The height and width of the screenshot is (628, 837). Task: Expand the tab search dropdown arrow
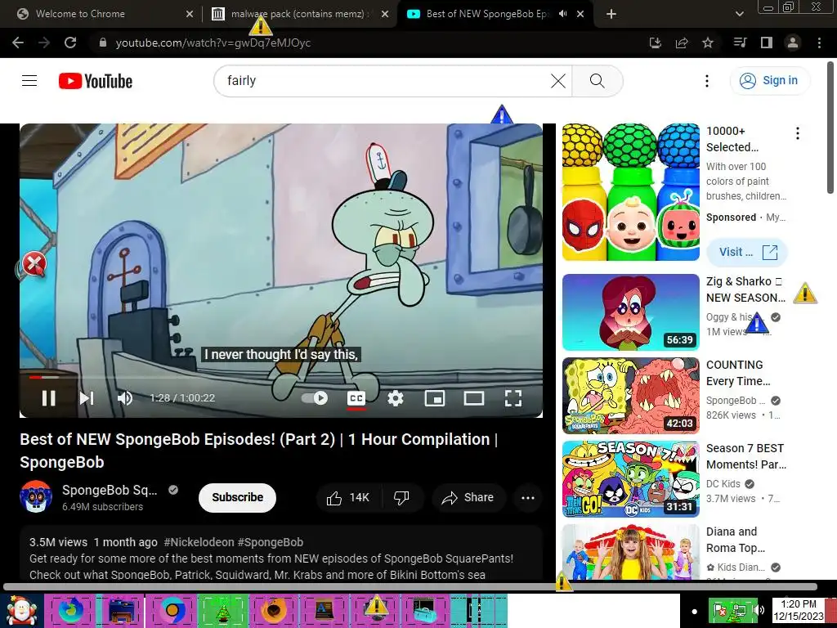click(x=739, y=14)
